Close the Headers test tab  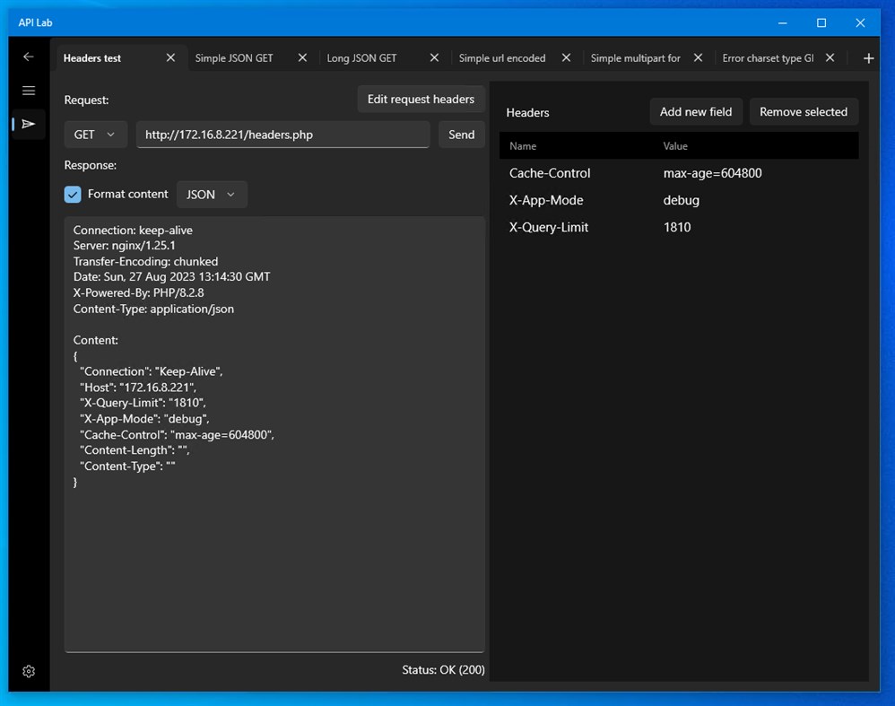click(170, 57)
